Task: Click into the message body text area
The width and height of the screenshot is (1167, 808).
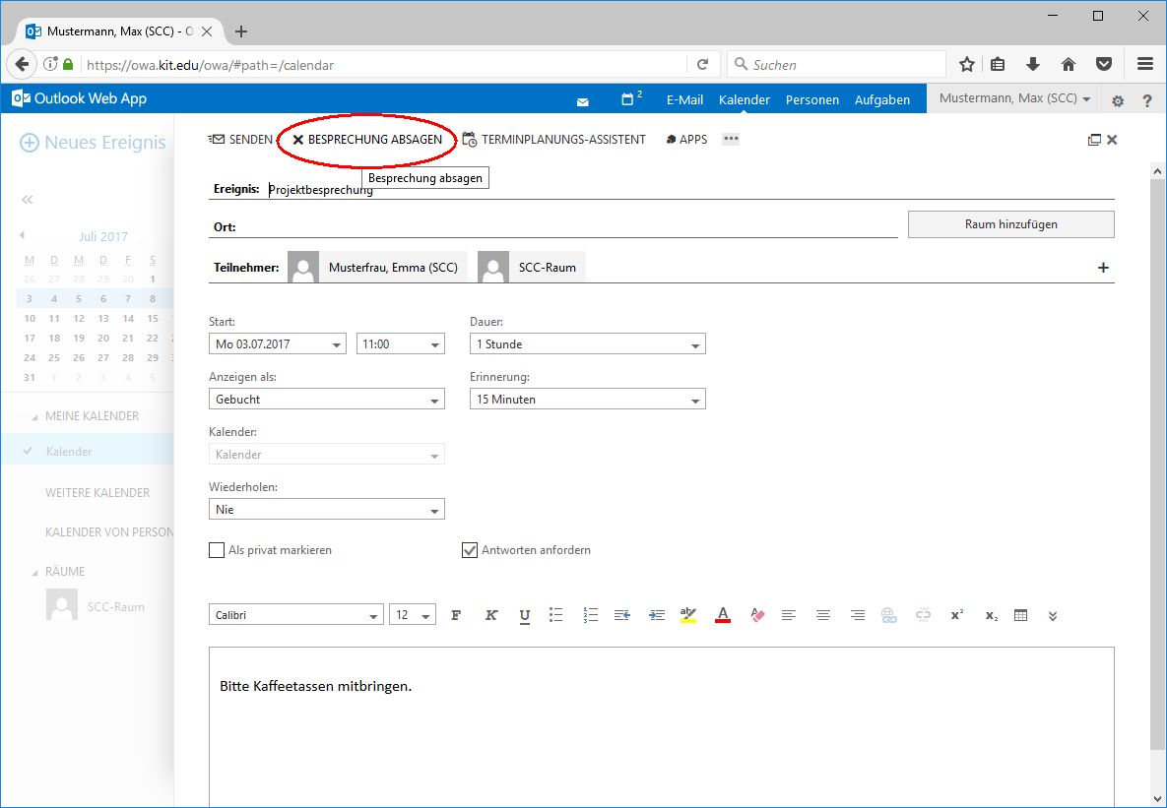Action: (x=662, y=726)
